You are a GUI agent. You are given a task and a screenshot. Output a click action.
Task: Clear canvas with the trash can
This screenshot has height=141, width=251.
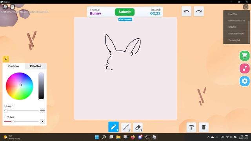(x=204, y=127)
